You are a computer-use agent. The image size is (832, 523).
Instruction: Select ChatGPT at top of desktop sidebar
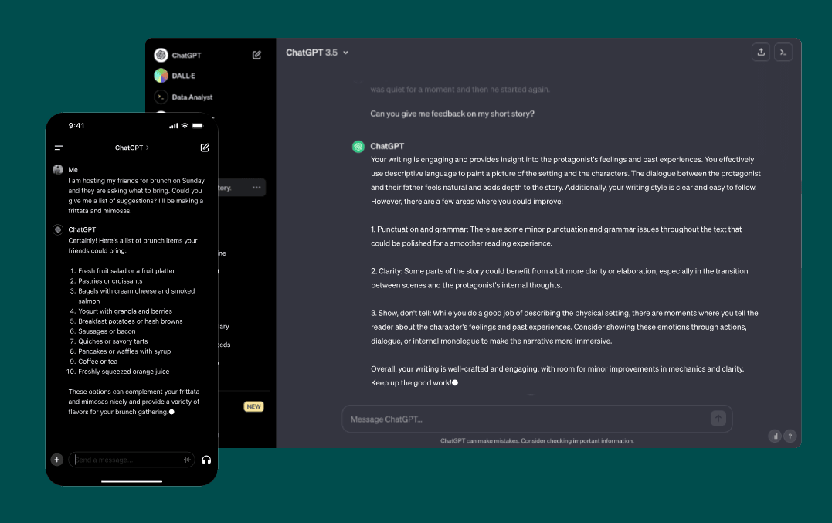coord(186,56)
